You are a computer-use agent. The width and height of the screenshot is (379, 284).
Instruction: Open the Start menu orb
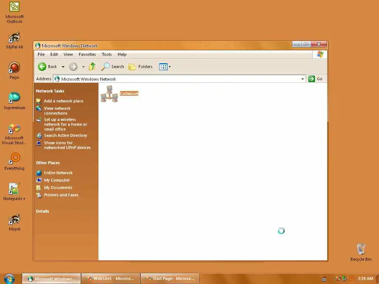(x=9, y=279)
